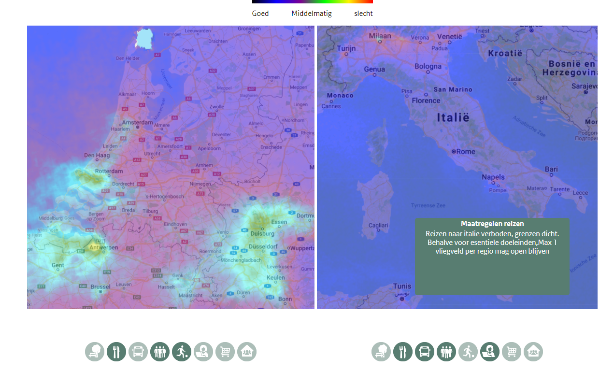Click the 'Middelmatig' legend label
Screen dimensions: 614x372
[x=312, y=14]
